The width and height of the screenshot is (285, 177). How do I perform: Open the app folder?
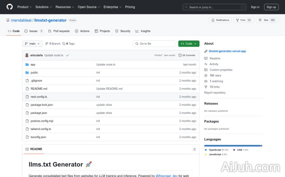(33, 65)
